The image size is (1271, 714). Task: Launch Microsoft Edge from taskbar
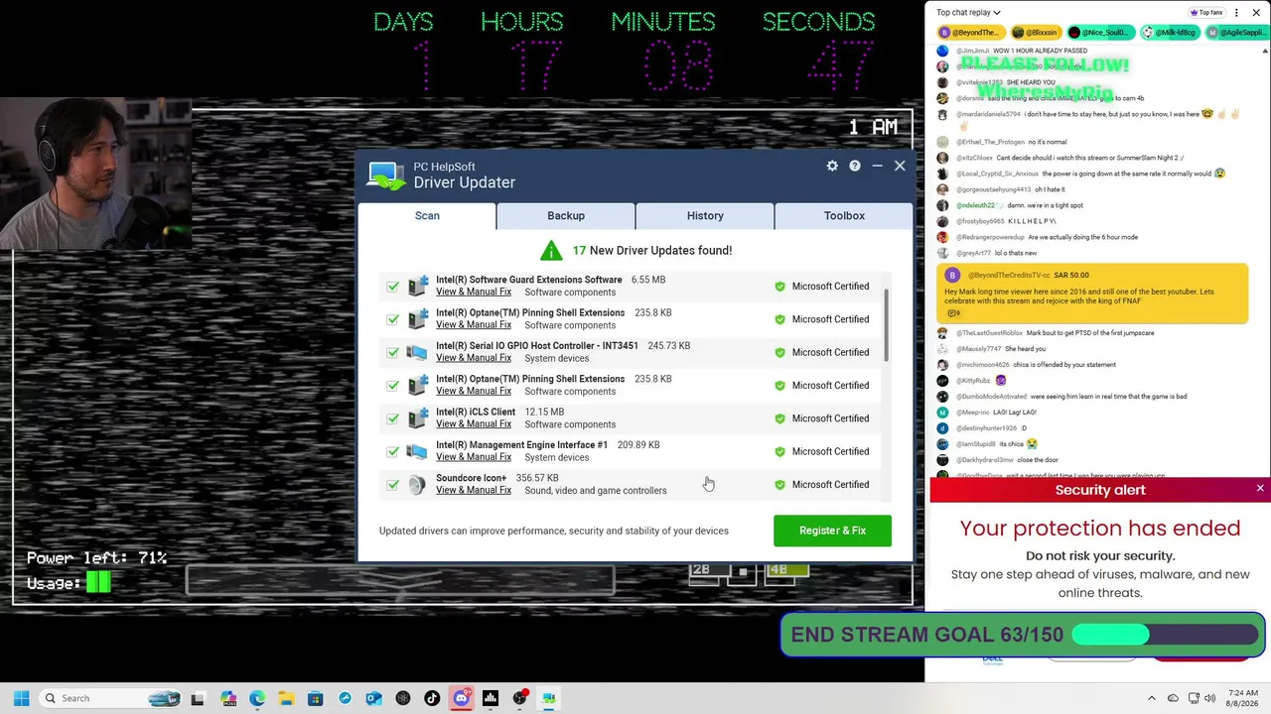tap(257, 698)
